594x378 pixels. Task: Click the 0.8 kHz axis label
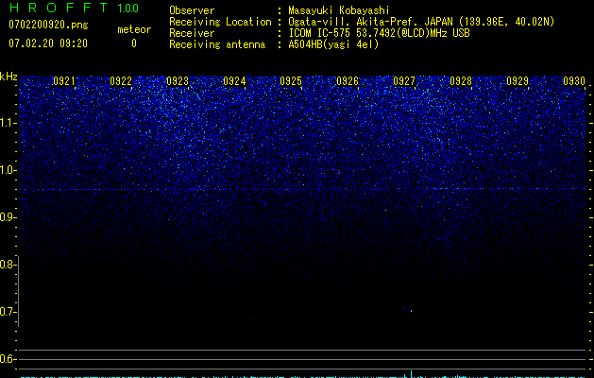click(x=8, y=265)
